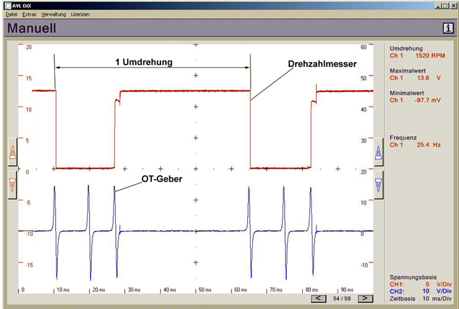
Task: Go to the previous recorded frame
Action: 320,299
